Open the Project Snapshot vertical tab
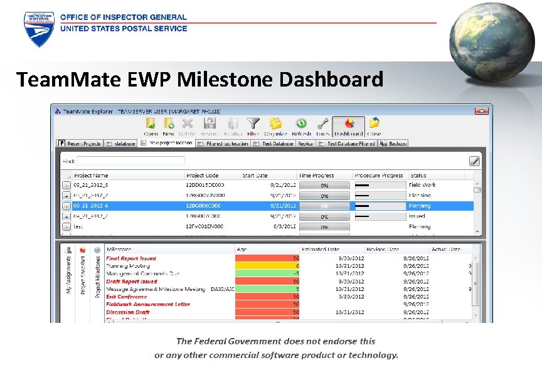Image resolution: width=542 pixels, height=375 pixels. tap(83, 275)
